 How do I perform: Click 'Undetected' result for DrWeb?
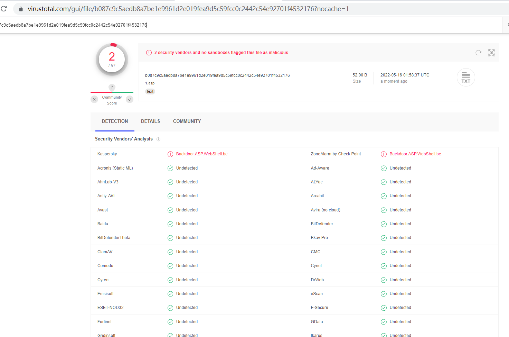click(x=400, y=280)
